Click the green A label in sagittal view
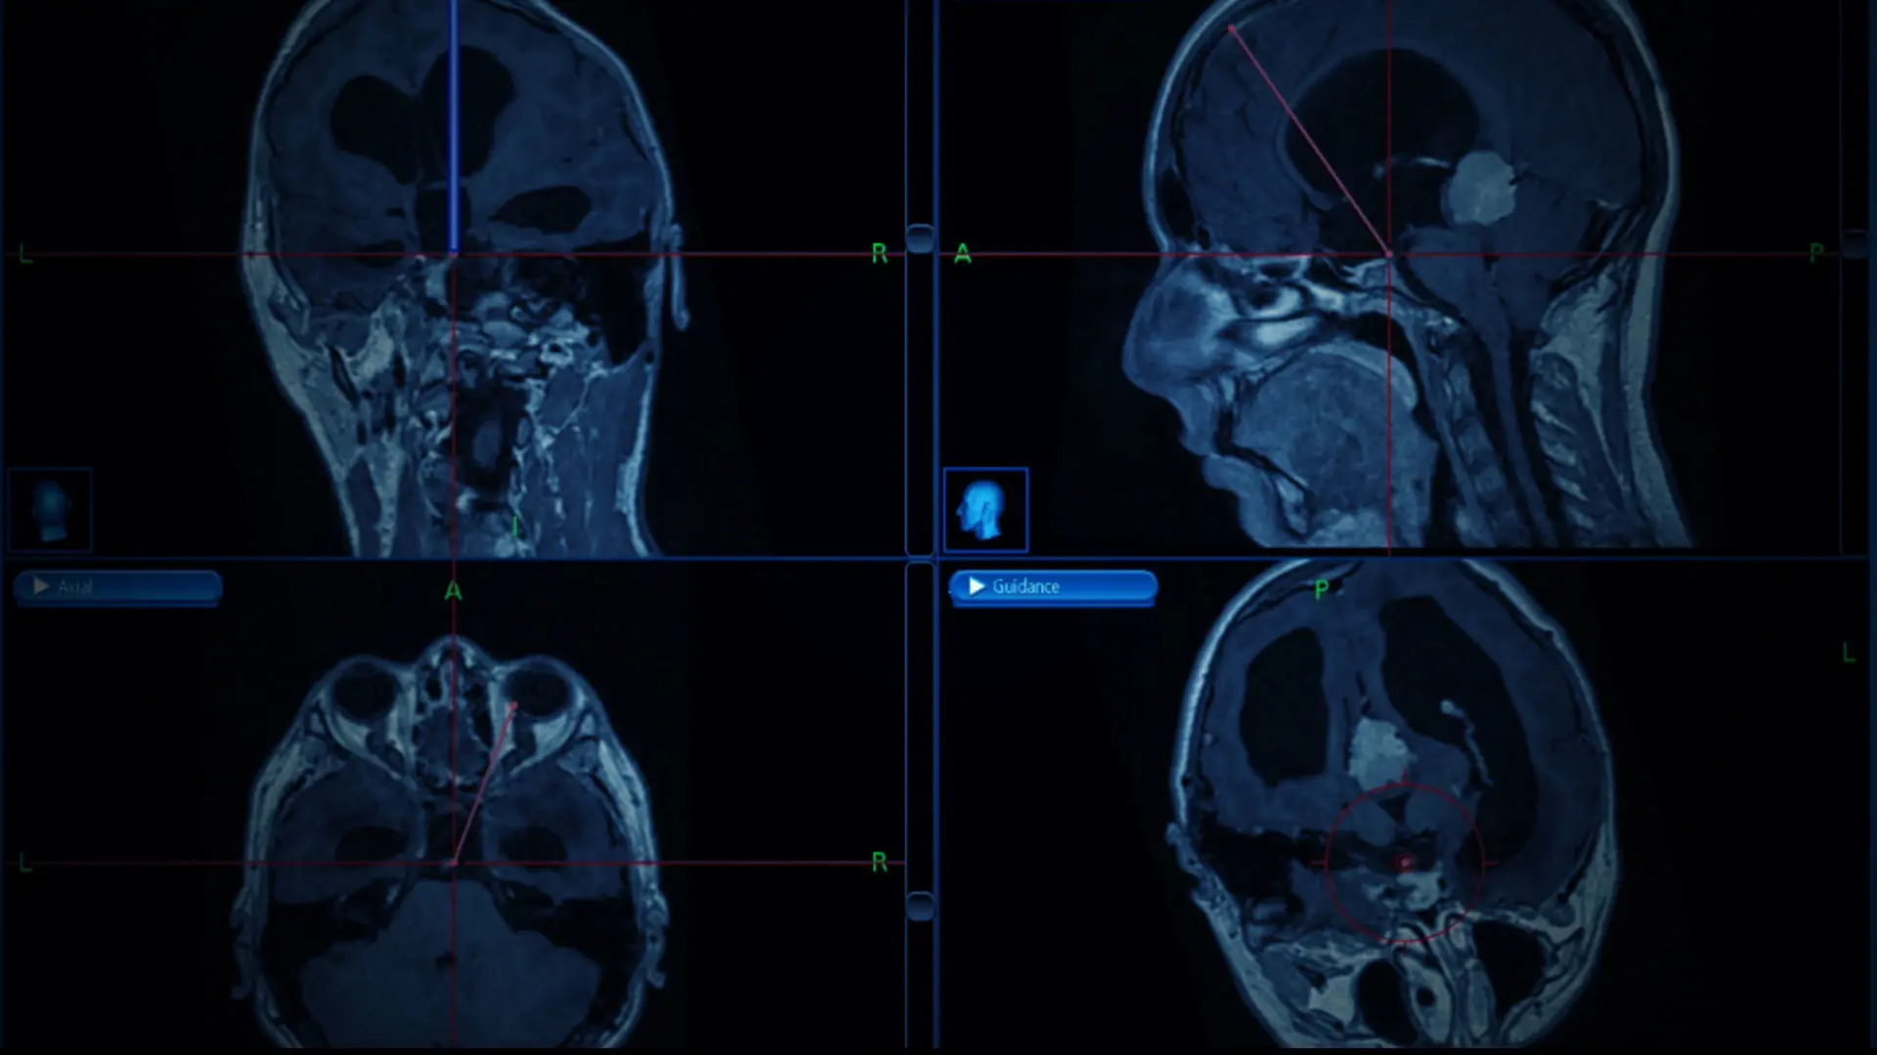Screen dimensions: 1877x1055 tap(963, 254)
